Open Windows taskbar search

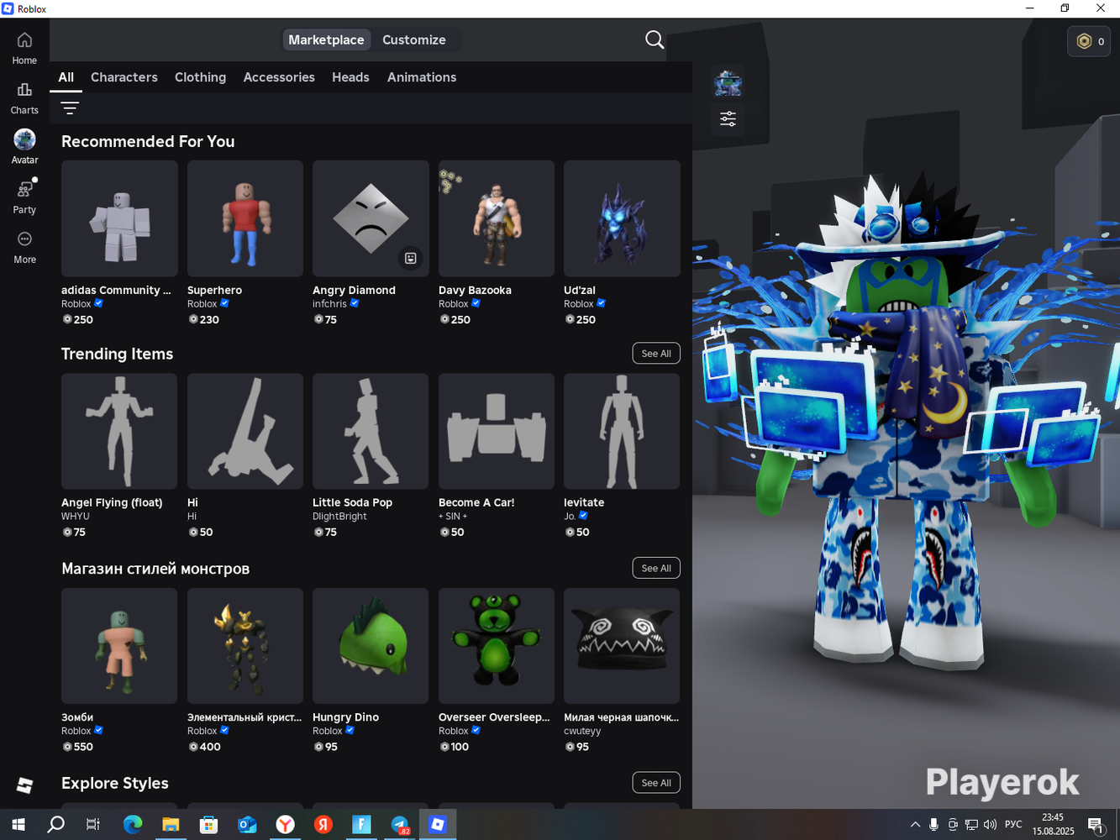[x=55, y=825]
